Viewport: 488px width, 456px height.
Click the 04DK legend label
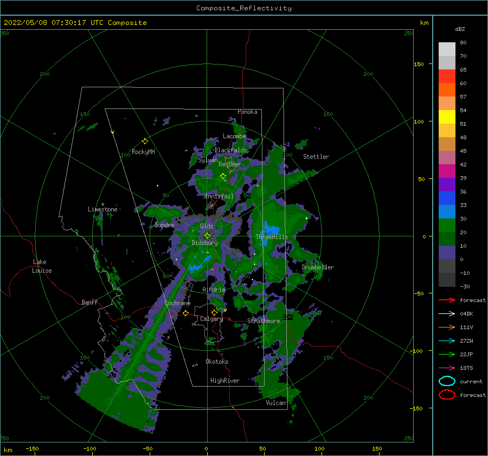tap(466, 314)
